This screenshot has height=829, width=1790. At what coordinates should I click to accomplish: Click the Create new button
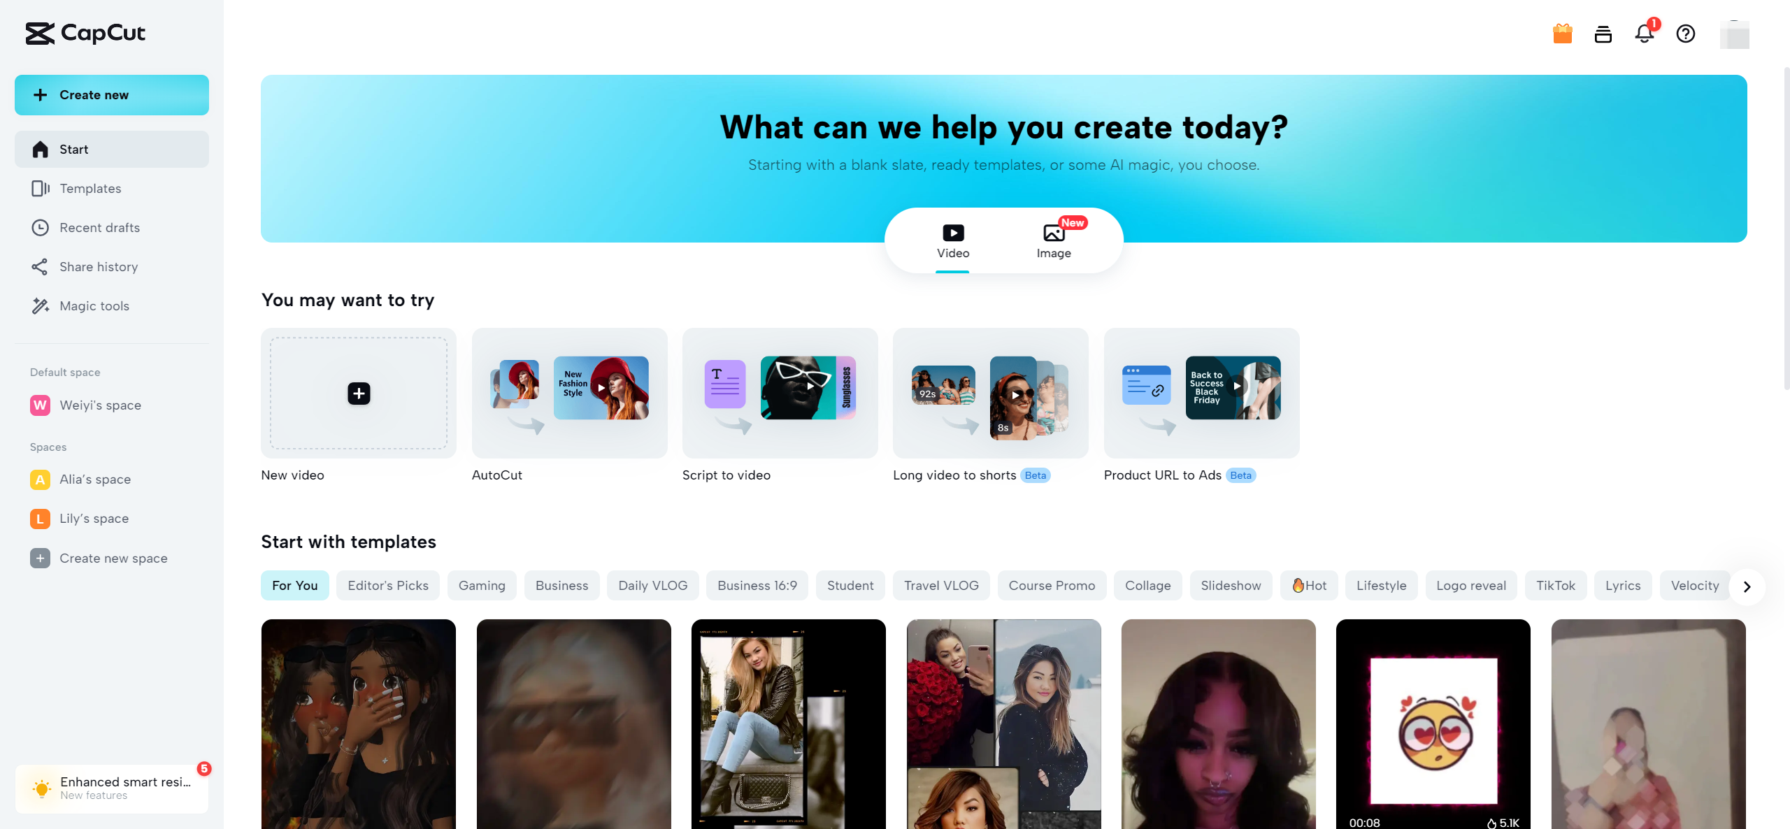click(x=110, y=94)
